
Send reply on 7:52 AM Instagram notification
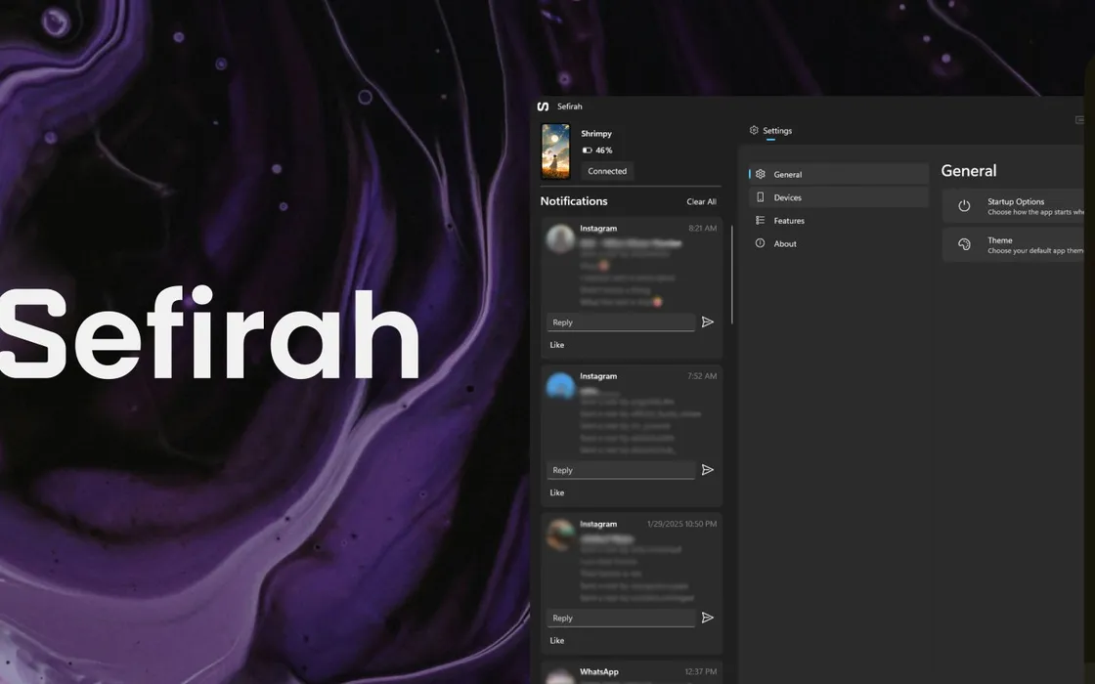708,470
